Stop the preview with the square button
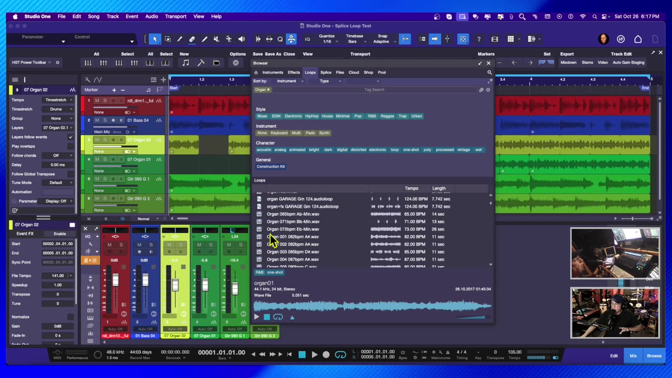The image size is (672, 378). click(x=267, y=317)
